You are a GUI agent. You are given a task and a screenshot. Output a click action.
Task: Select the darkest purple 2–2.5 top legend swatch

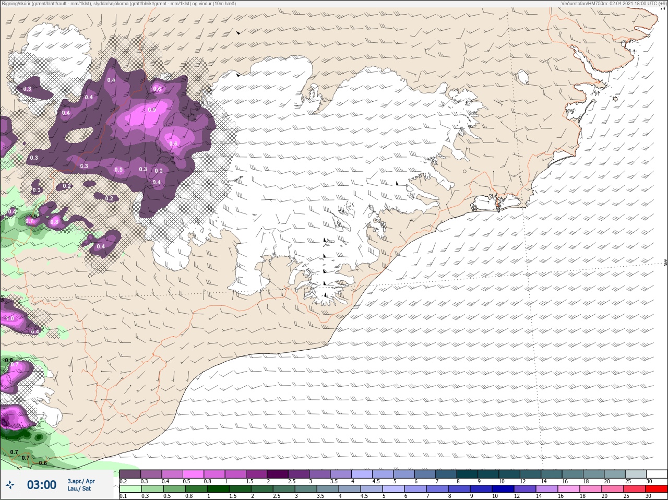click(278, 474)
